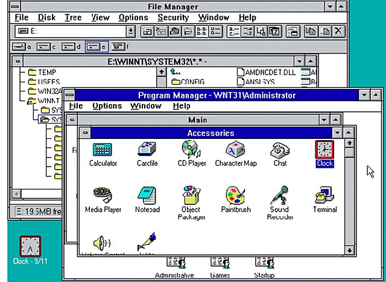386x282 pixels.
Task: Select the Paintbrush palette icon
Action: click(x=236, y=195)
